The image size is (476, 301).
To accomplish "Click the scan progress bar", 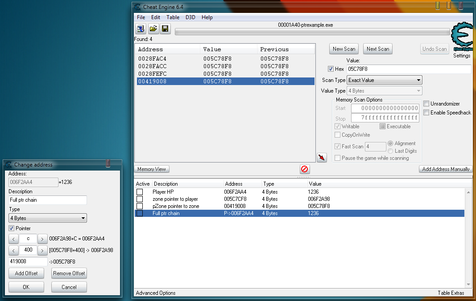I will 312,32.
